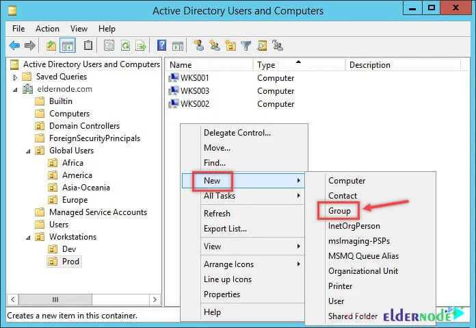Choose Move... in context menu
The image size is (476, 328).
217,148
